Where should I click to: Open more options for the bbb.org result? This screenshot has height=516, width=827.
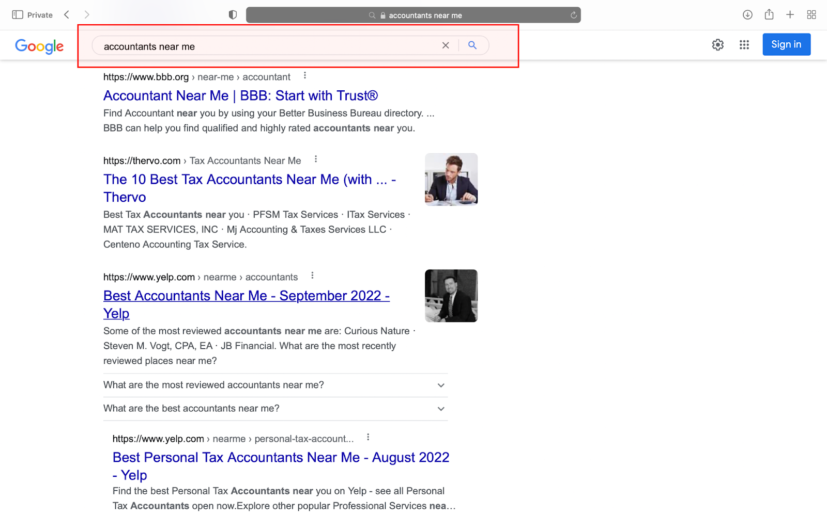[x=305, y=76]
